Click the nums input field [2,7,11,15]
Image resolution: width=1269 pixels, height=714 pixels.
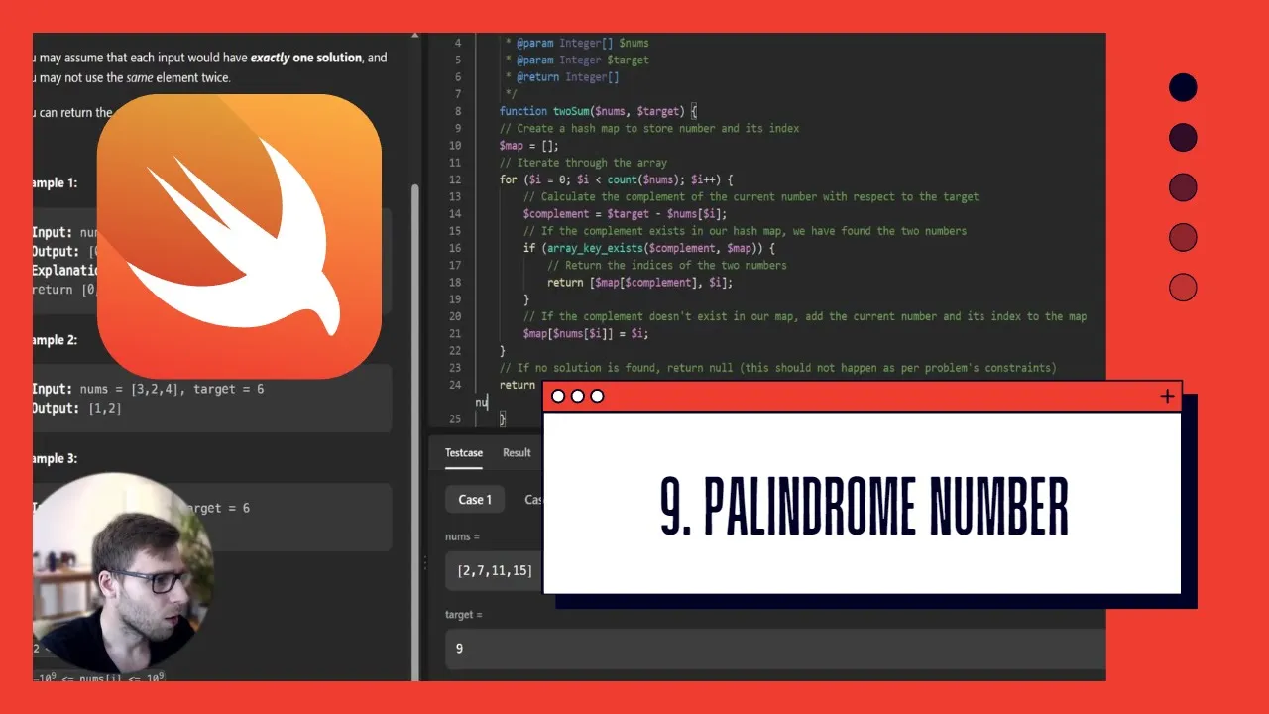(494, 570)
